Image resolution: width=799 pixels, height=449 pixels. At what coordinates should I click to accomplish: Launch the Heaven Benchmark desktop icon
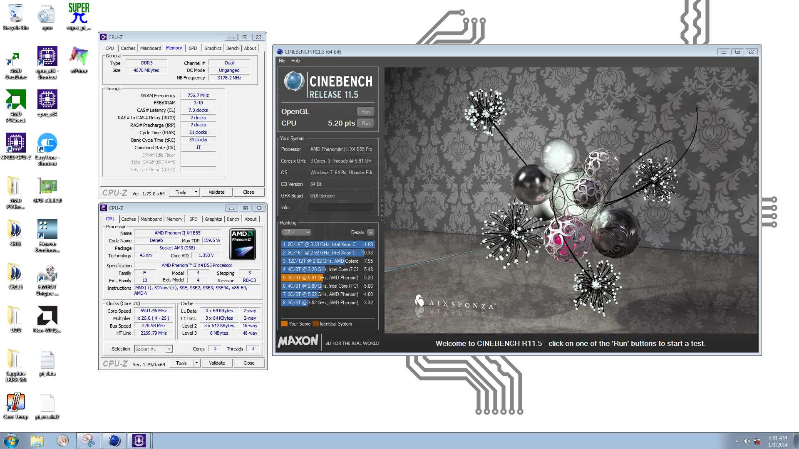point(47,235)
